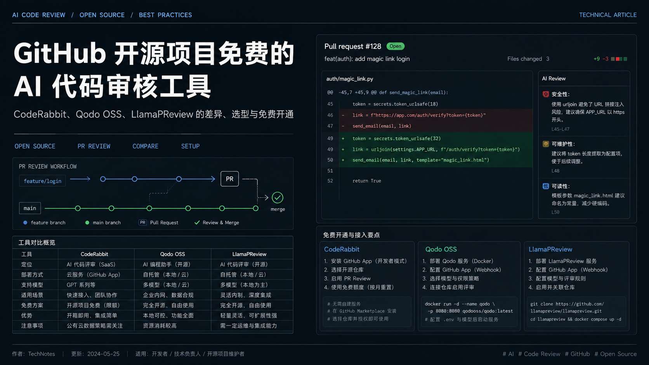Open the OPEN SOURCE tab
This screenshot has width=649, height=365.
(35, 146)
